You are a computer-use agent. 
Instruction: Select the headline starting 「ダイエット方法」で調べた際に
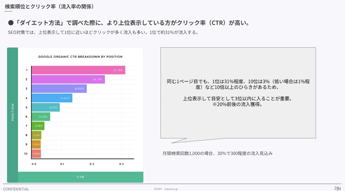point(129,23)
